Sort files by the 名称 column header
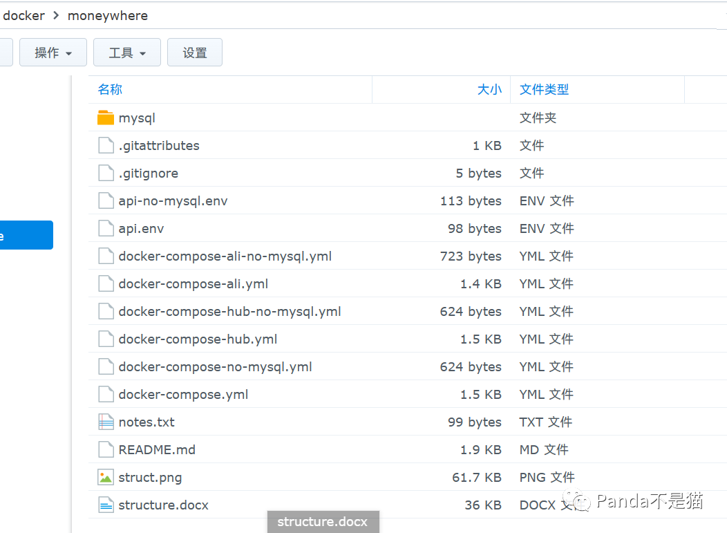The image size is (727, 533). 110,89
